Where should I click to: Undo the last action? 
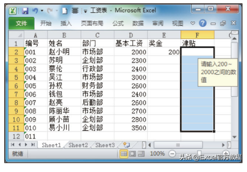pos(35,10)
